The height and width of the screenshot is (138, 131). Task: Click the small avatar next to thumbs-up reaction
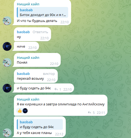tap(25, 111)
